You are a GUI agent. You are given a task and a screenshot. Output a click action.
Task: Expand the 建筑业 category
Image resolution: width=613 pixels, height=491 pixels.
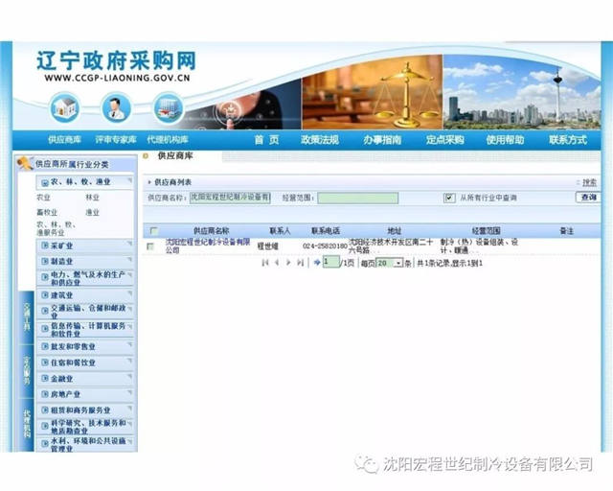(x=84, y=295)
